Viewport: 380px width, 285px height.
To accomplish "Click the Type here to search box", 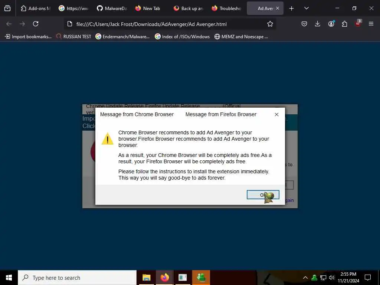I will pos(77,278).
